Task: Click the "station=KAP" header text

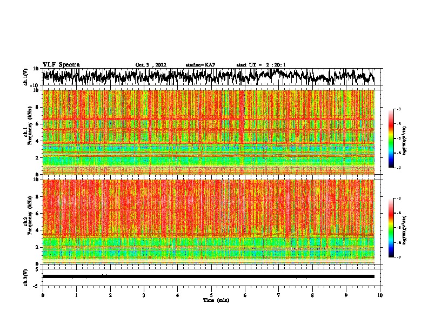Action: 200,65
